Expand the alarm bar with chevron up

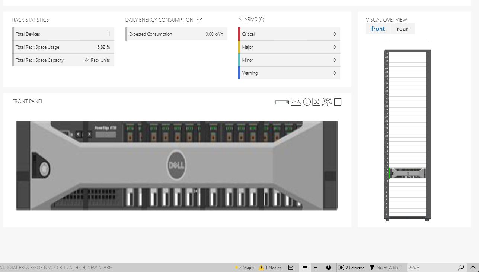coord(473,268)
